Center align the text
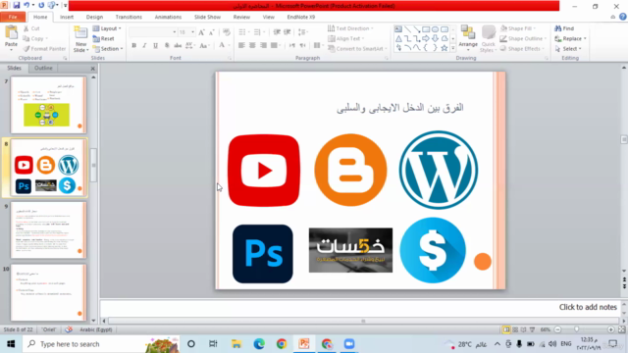Image resolution: width=628 pixels, height=353 pixels. coord(252,46)
